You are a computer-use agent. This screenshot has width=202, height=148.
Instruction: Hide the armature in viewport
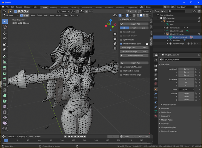coord(199,21)
